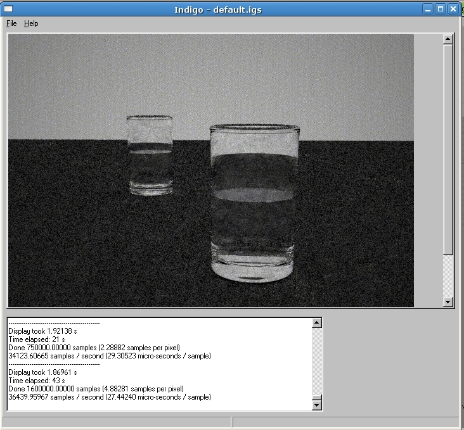The height and width of the screenshot is (430, 464).
Task: Minimize the Indigo window
Action: click(x=429, y=9)
